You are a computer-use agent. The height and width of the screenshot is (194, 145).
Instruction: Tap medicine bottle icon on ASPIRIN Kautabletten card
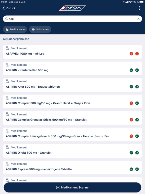tap(8, 65)
